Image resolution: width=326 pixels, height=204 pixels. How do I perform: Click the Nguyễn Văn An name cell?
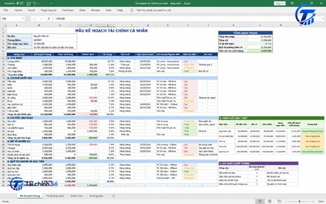coord(54,36)
